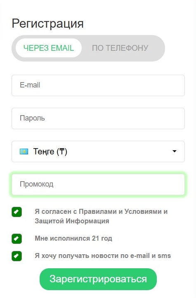Click the Регистрация heading
196x298 pixels.
tap(48, 24)
